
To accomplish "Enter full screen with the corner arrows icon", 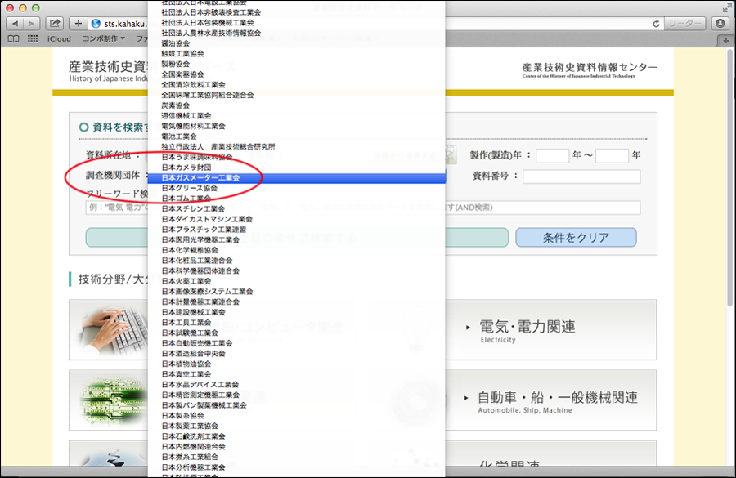I will (727, 7).
